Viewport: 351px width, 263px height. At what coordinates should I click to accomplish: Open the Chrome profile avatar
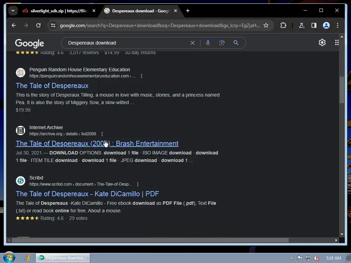[x=326, y=25]
